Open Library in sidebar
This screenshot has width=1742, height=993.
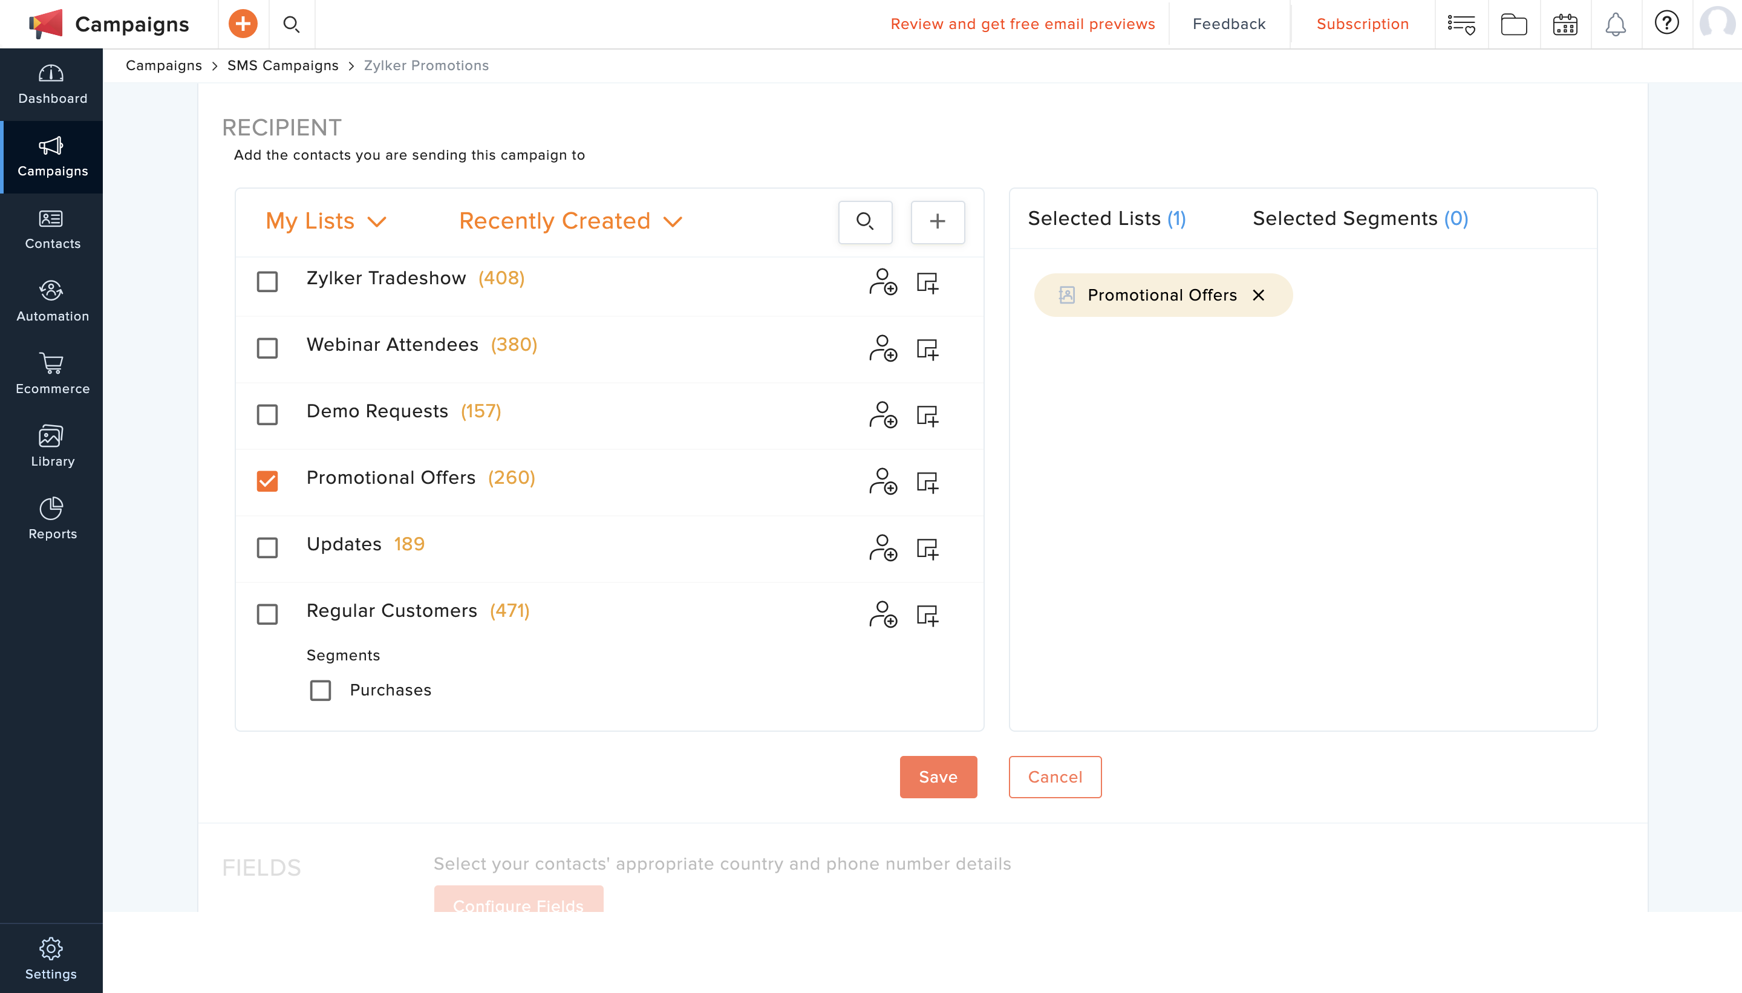pyautogui.click(x=52, y=448)
